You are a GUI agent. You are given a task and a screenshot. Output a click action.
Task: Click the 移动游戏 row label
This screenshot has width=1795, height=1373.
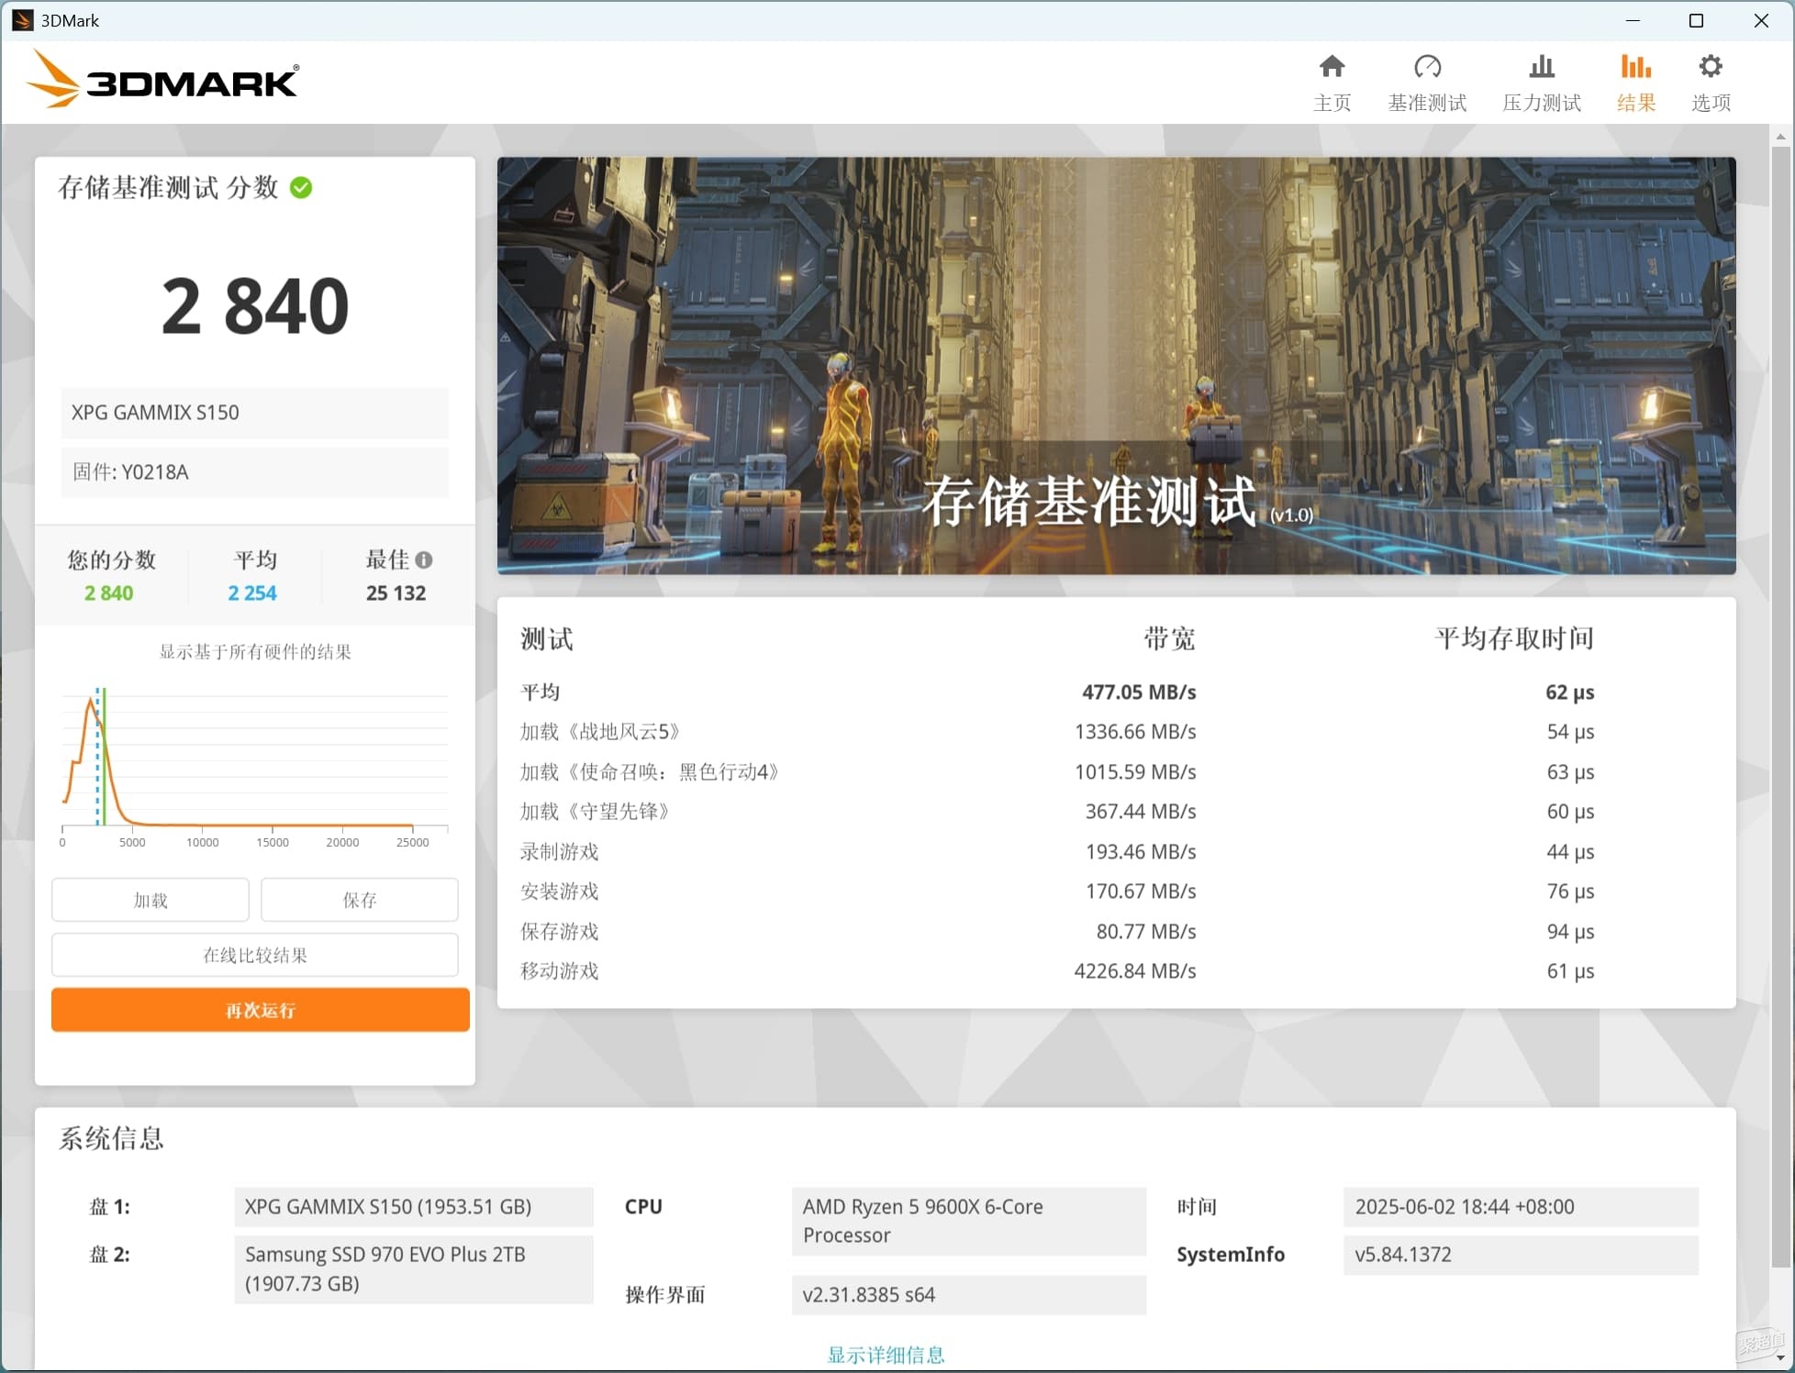click(559, 971)
